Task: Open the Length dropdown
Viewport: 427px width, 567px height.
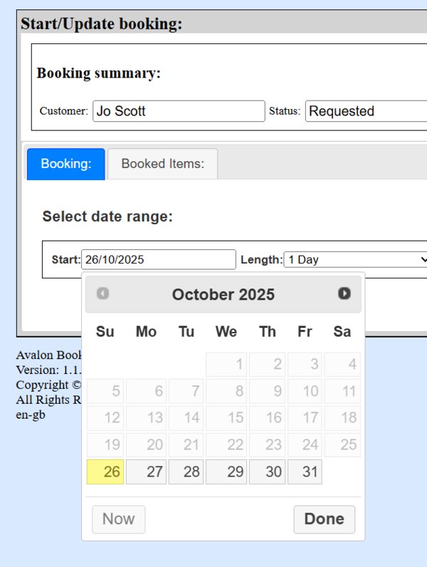Action: (x=356, y=259)
